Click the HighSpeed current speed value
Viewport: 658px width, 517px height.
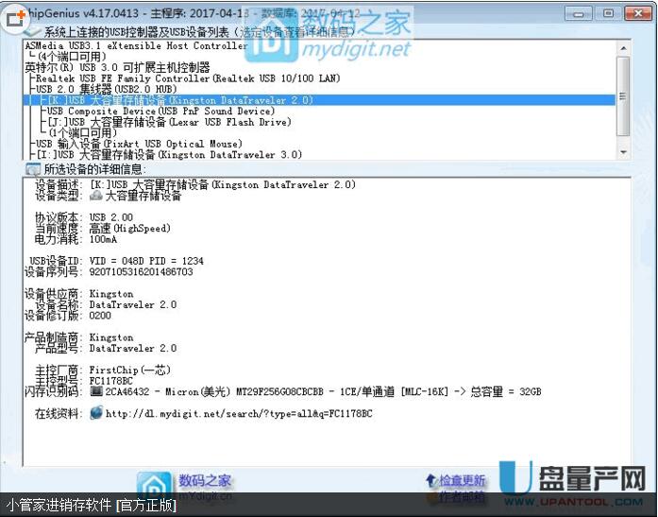point(129,228)
